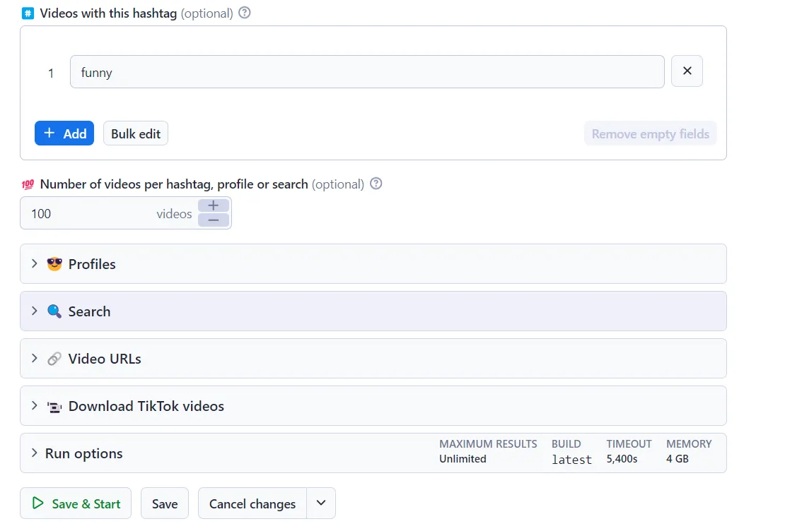Click Cancel changes
785x531 pixels.
pyautogui.click(x=252, y=503)
